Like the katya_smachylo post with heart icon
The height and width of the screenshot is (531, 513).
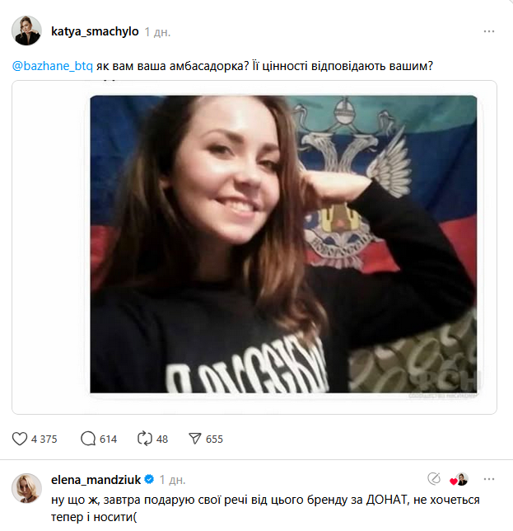[x=20, y=439]
